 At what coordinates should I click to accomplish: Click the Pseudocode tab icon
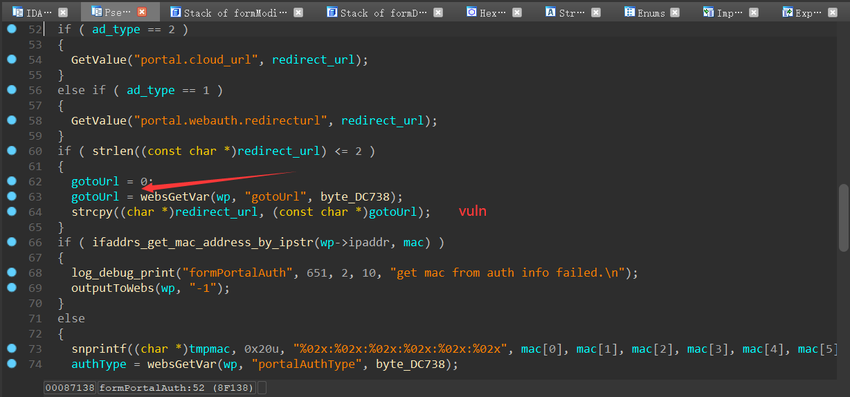point(96,12)
